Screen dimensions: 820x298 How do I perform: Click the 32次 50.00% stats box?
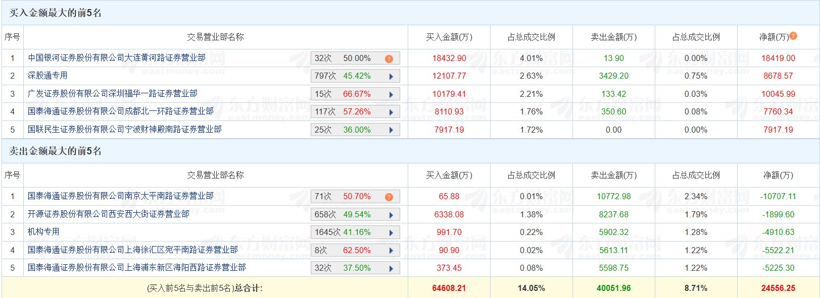349,58
